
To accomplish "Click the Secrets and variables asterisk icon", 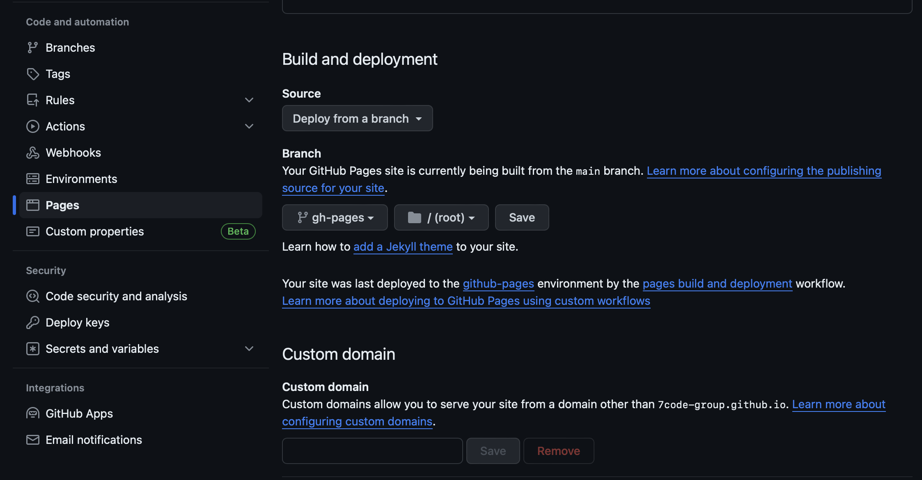I will pyautogui.click(x=33, y=349).
